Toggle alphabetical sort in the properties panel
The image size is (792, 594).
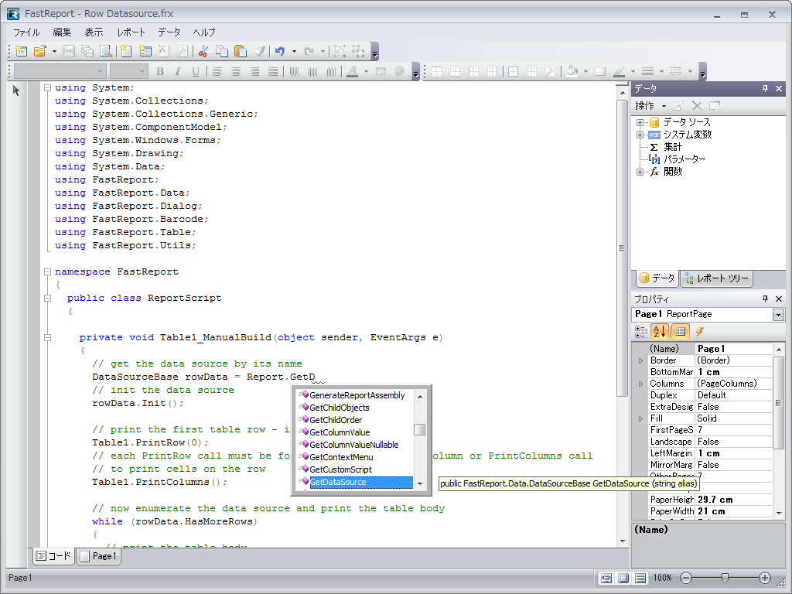coord(659,332)
